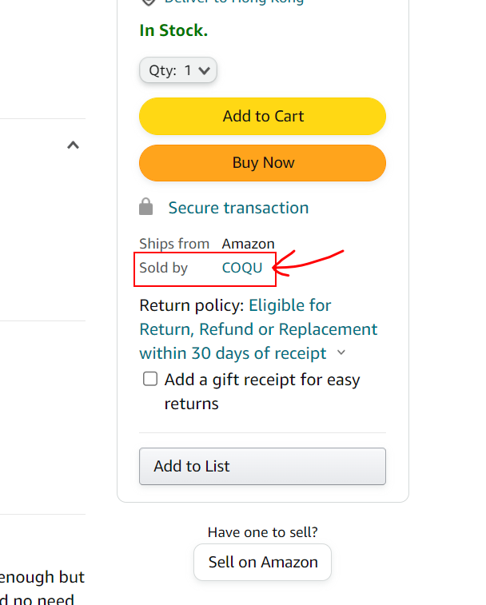This screenshot has height=605, width=486.
Task: Click the Amazon text next to Ships from
Action: point(248,244)
